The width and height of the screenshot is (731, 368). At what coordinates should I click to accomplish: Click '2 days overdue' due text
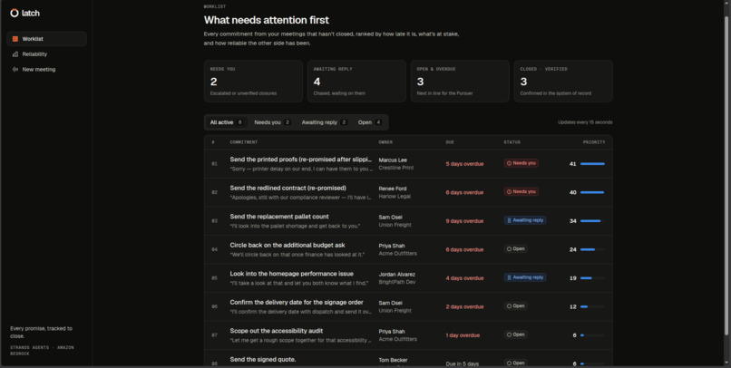pos(464,306)
